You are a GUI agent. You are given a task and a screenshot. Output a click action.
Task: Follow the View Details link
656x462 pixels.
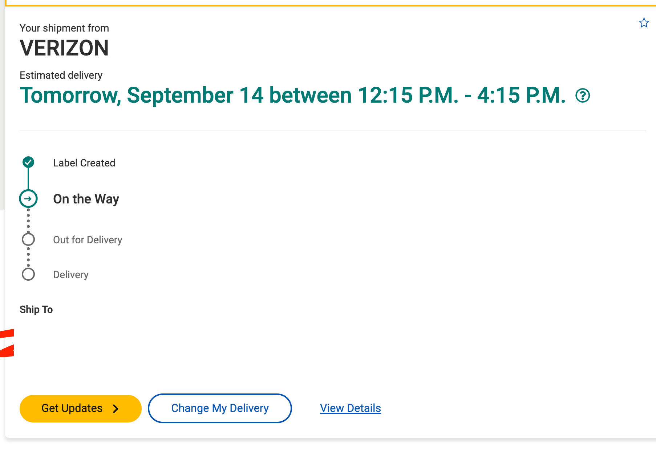point(351,408)
